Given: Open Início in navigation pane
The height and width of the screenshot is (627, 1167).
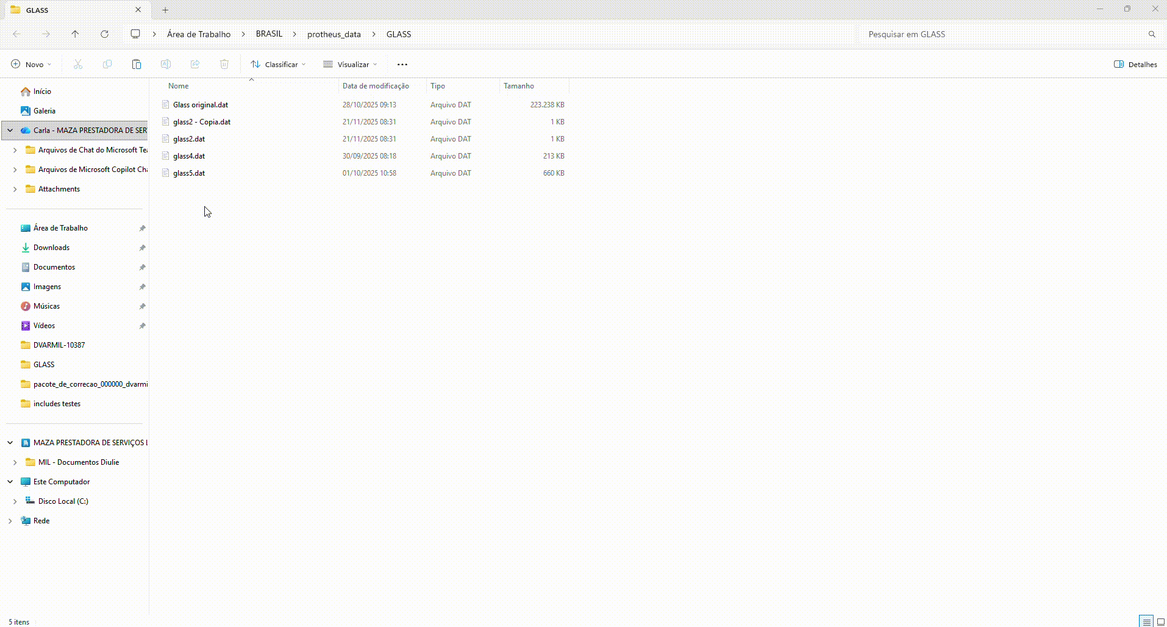Looking at the screenshot, I should [42, 91].
